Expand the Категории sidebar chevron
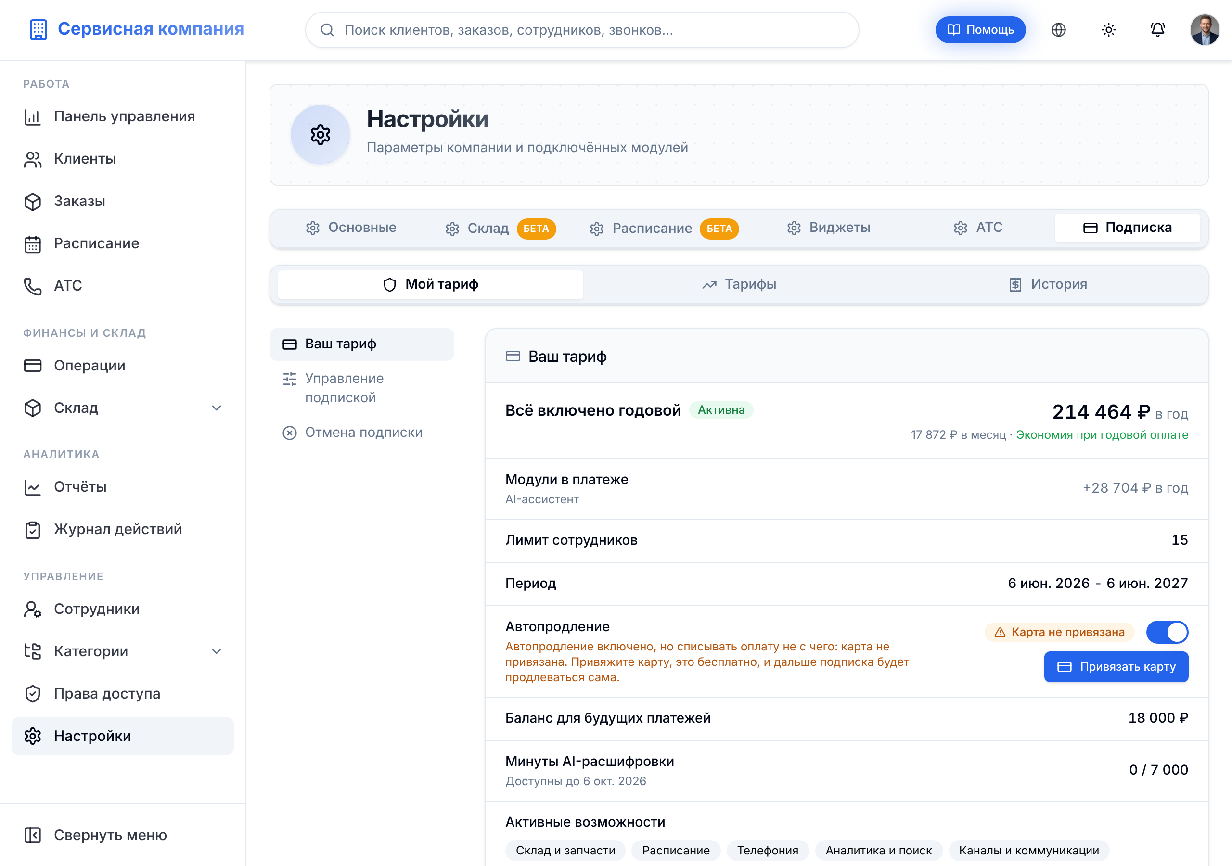Screen dimensions: 1232x866 217,651
